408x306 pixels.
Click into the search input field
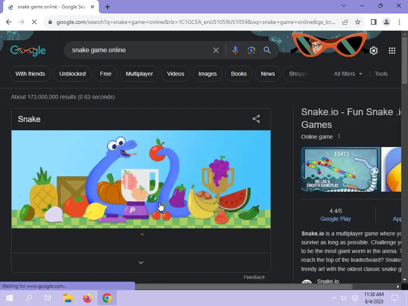[141, 50]
